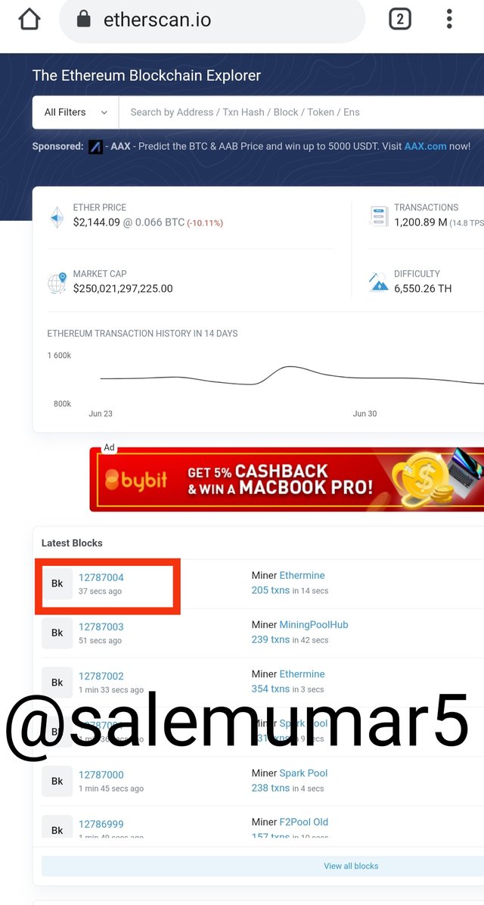Image resolution: width=484 pixels, height=905 pixels.
Task: Open block 12787003
Action: [x=101, y=627]
